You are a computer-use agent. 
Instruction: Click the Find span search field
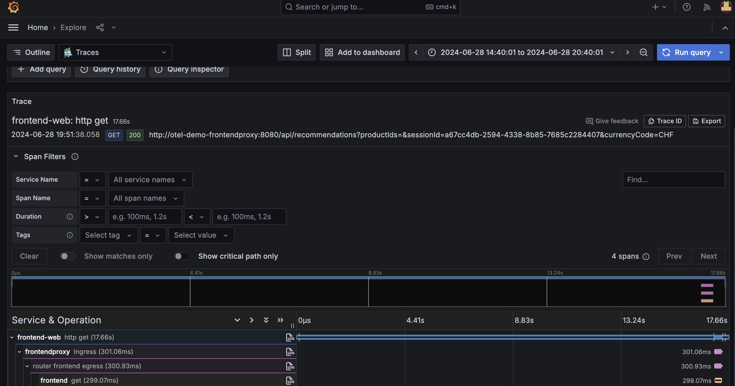(674, 179)
